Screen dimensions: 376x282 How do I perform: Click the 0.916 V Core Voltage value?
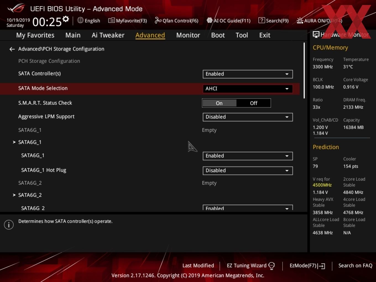click(351, 87)
